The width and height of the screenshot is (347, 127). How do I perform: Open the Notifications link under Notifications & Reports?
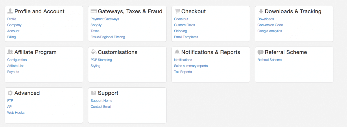[183, 60]
